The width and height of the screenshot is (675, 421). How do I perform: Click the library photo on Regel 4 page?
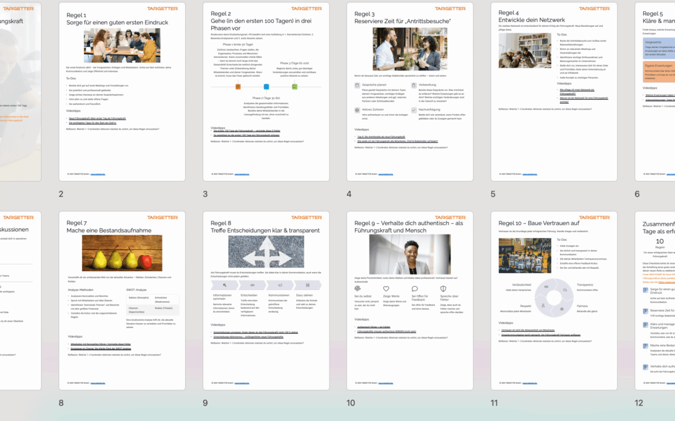(x=525, y=51)
